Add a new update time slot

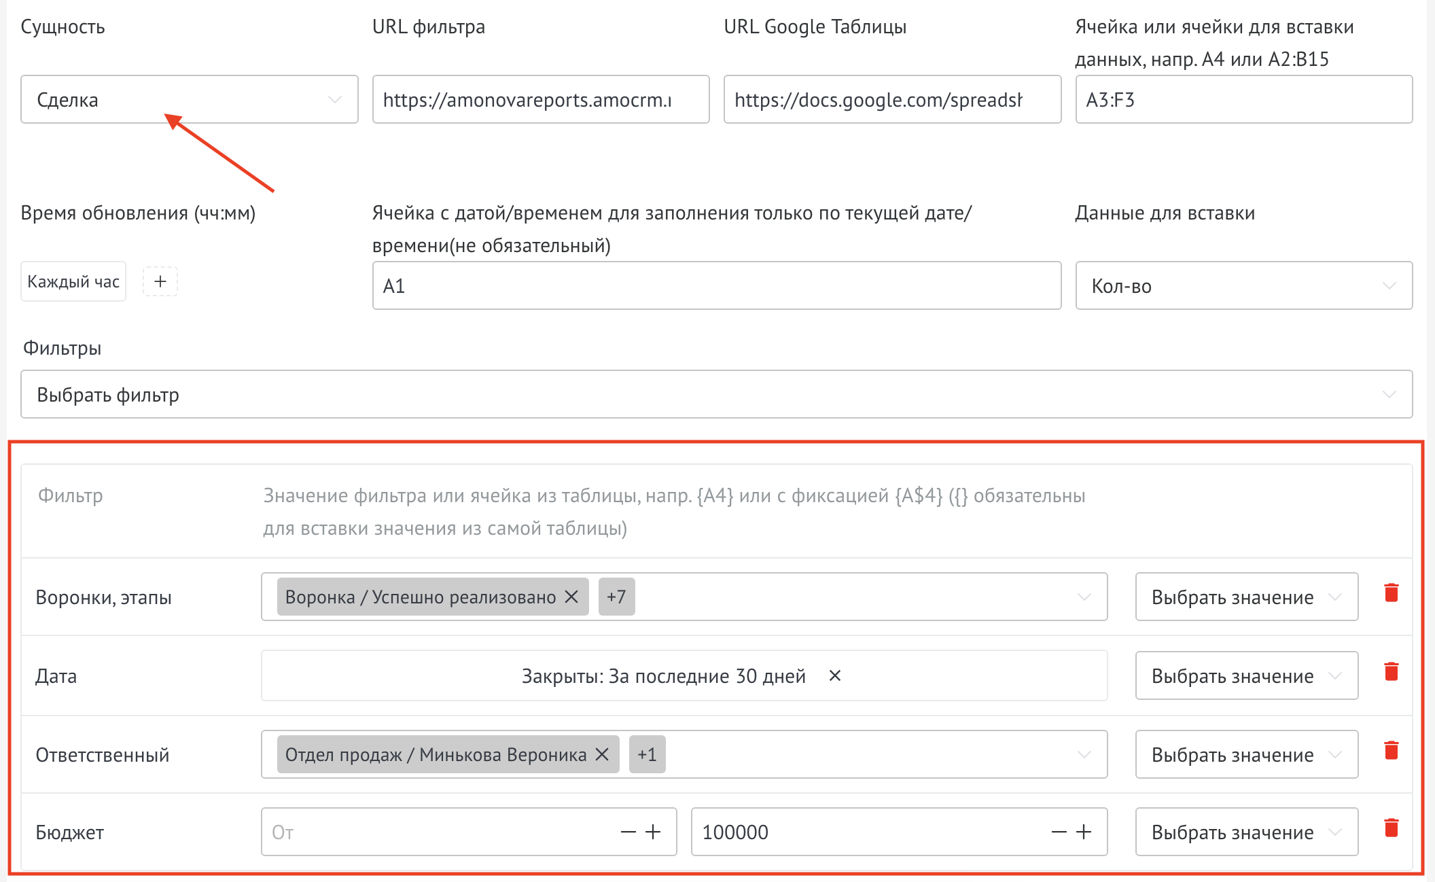point(160,281)
